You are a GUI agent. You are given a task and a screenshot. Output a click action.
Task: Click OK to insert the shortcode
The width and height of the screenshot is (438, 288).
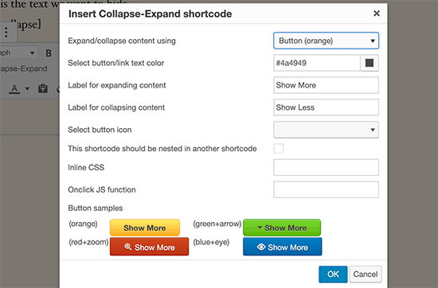click(x=333, y=274)
